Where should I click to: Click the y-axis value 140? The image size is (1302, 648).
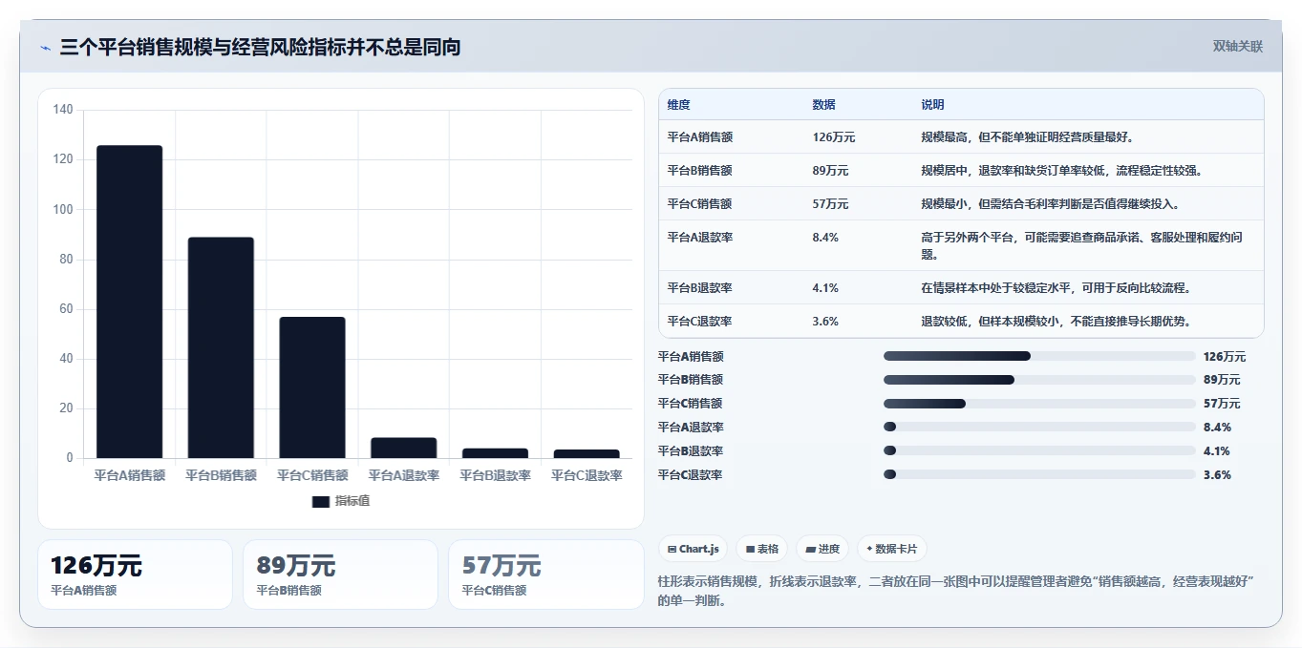click(x=63, y=110)
